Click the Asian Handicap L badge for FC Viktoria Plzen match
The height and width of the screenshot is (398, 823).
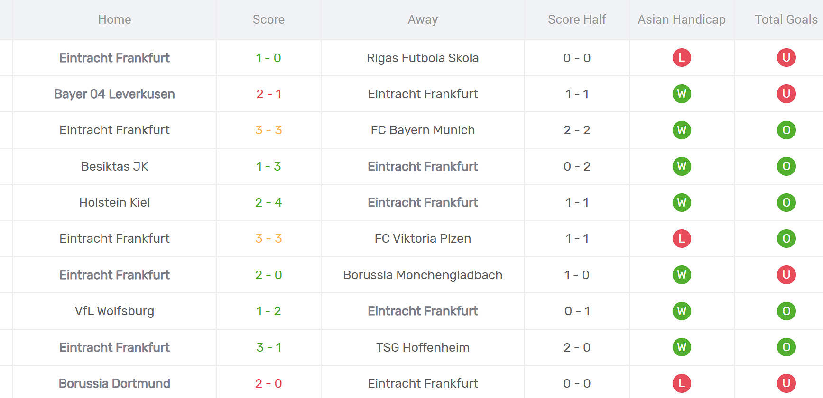[x=682, y=238]
